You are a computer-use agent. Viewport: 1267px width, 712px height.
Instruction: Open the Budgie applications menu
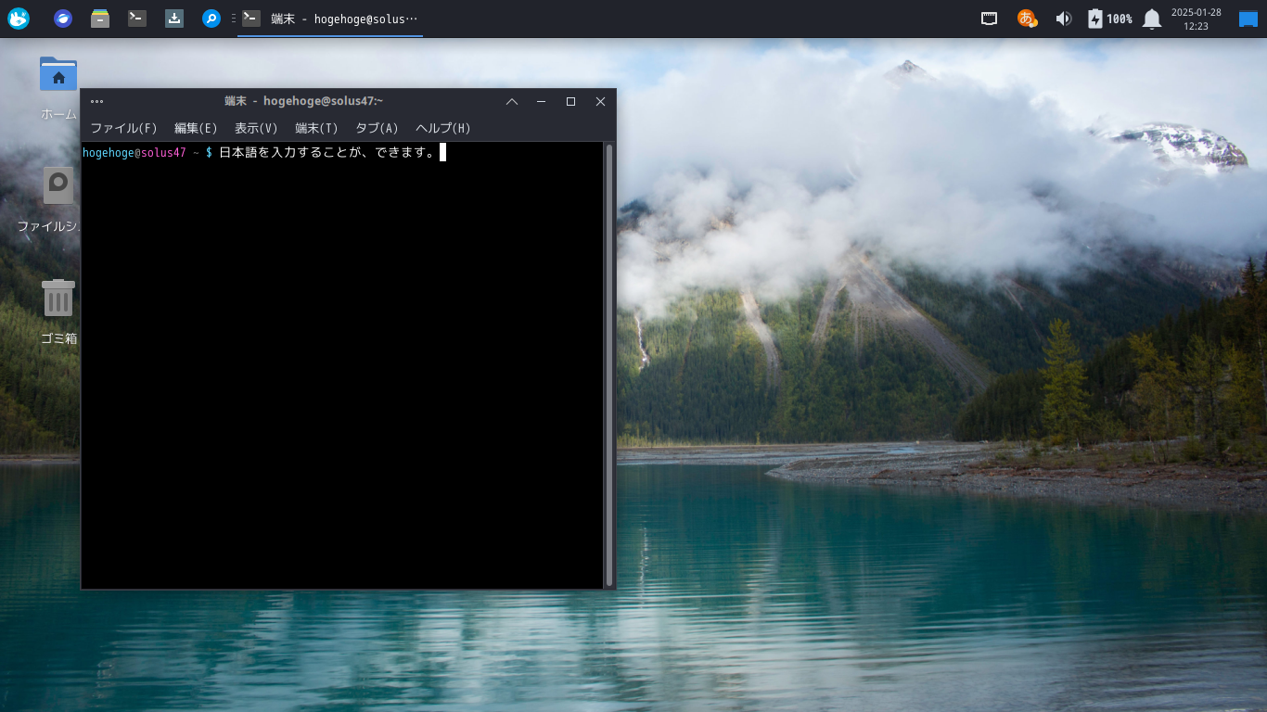18,18
